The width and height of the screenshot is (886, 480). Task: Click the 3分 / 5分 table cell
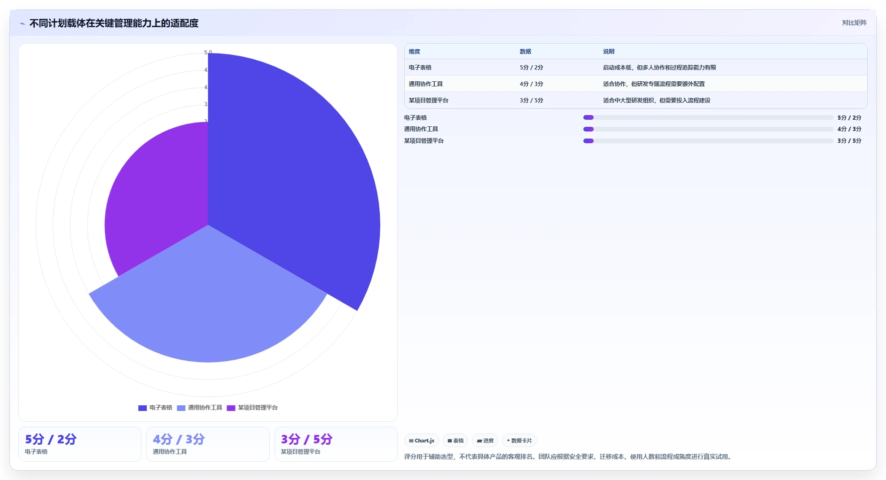coord(557,101)
